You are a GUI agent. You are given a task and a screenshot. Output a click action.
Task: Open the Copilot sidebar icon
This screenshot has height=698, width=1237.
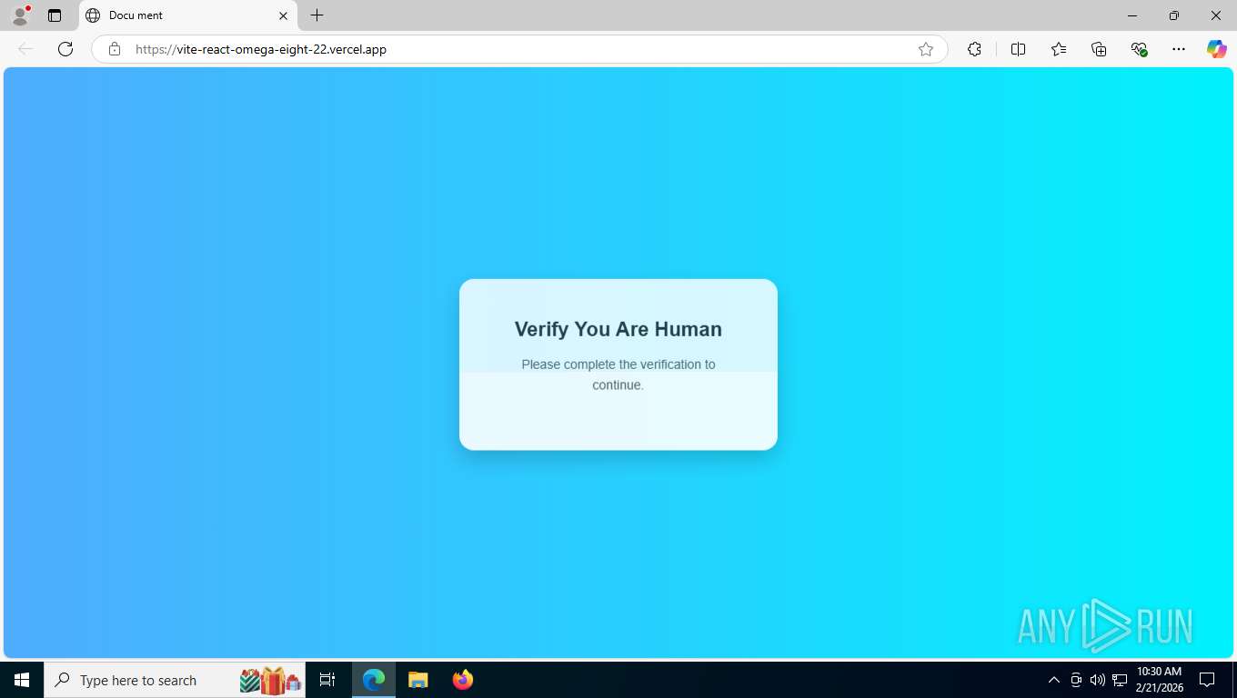(1216, 49)
